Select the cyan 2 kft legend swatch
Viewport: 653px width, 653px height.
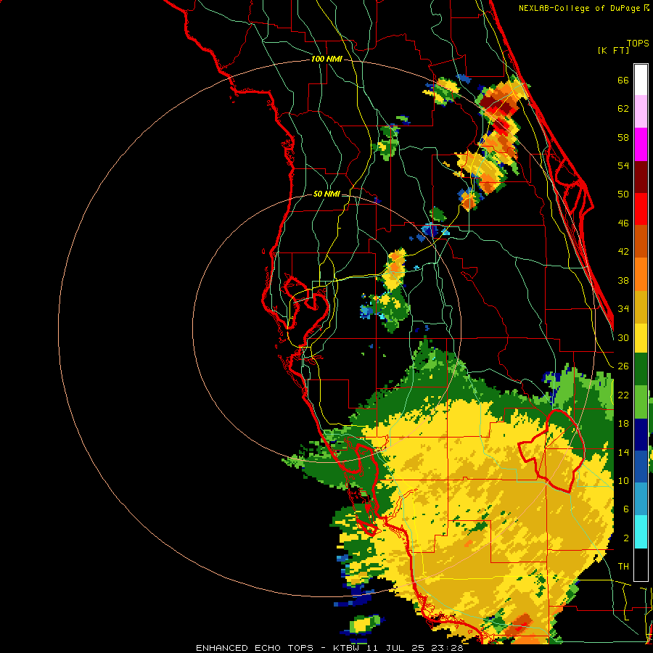point(641,532)
